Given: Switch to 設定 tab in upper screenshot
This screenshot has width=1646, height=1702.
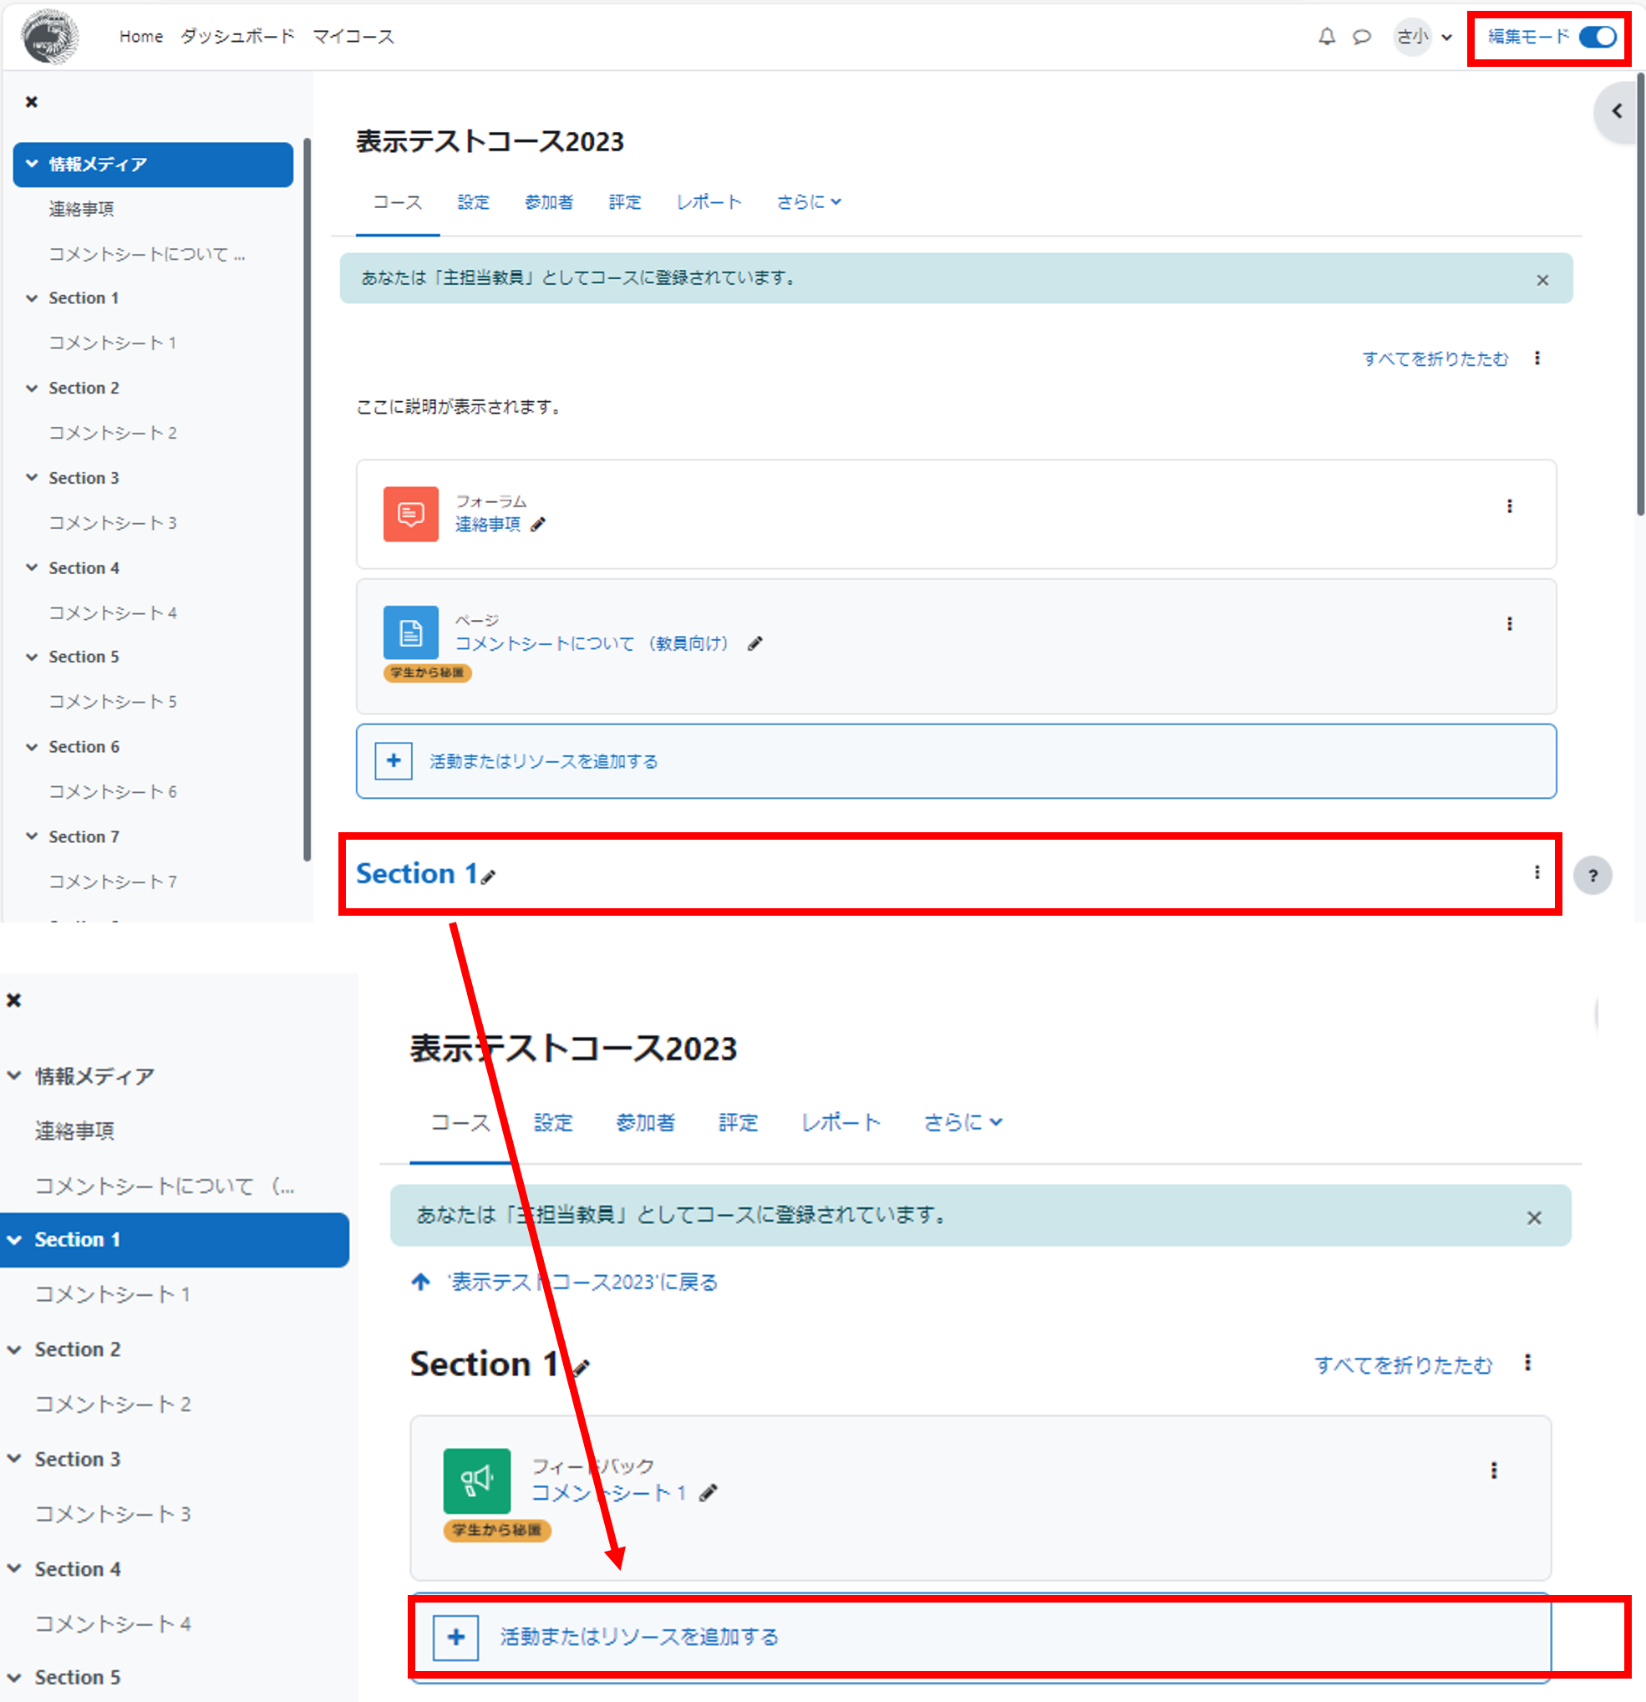Looking at the screenshot, I should tap(473, 201).
